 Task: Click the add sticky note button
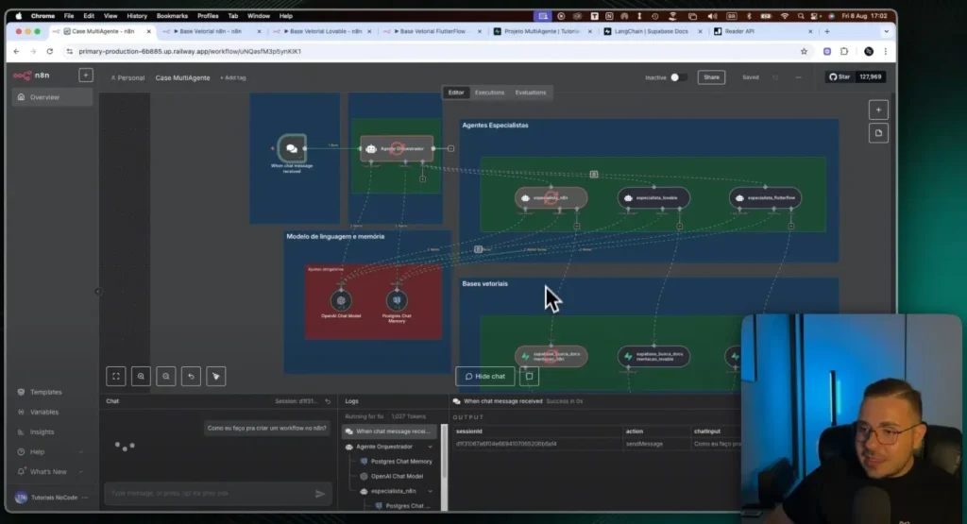(878, 133)
